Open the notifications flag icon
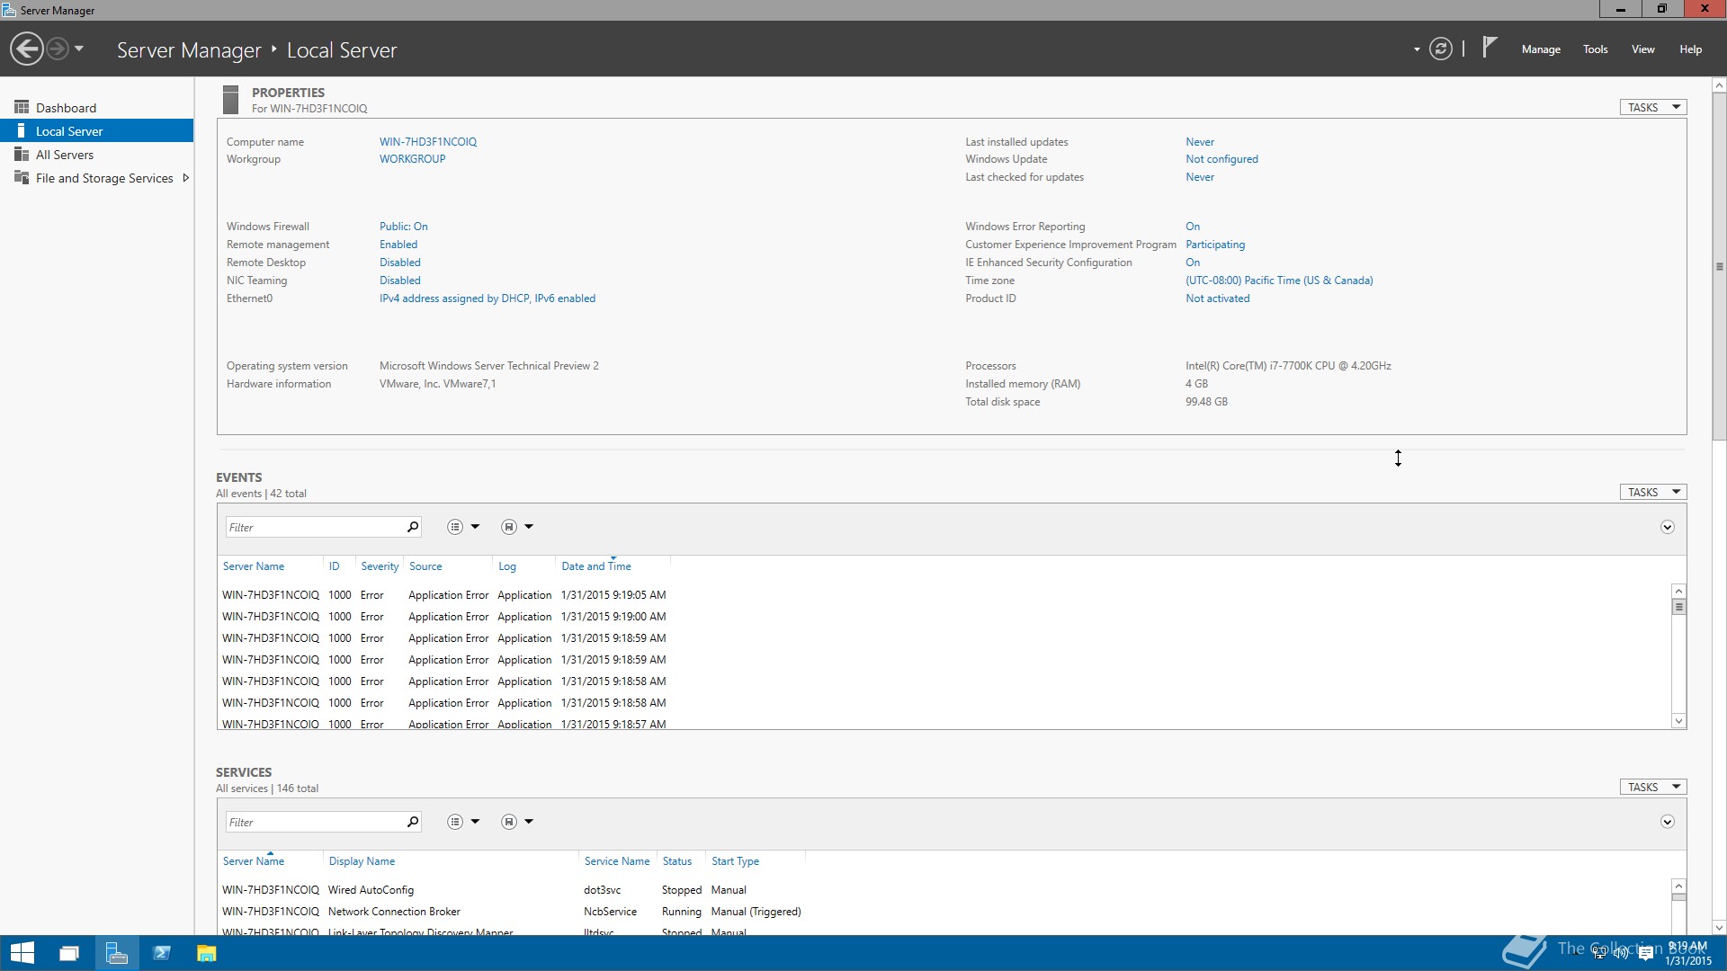Viewport: 1727px width, 971px height. click(1490, 47)
